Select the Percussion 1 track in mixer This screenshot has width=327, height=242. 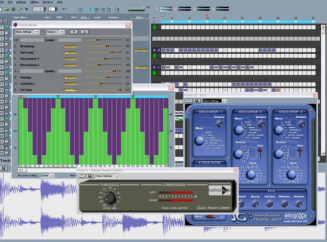30,58
